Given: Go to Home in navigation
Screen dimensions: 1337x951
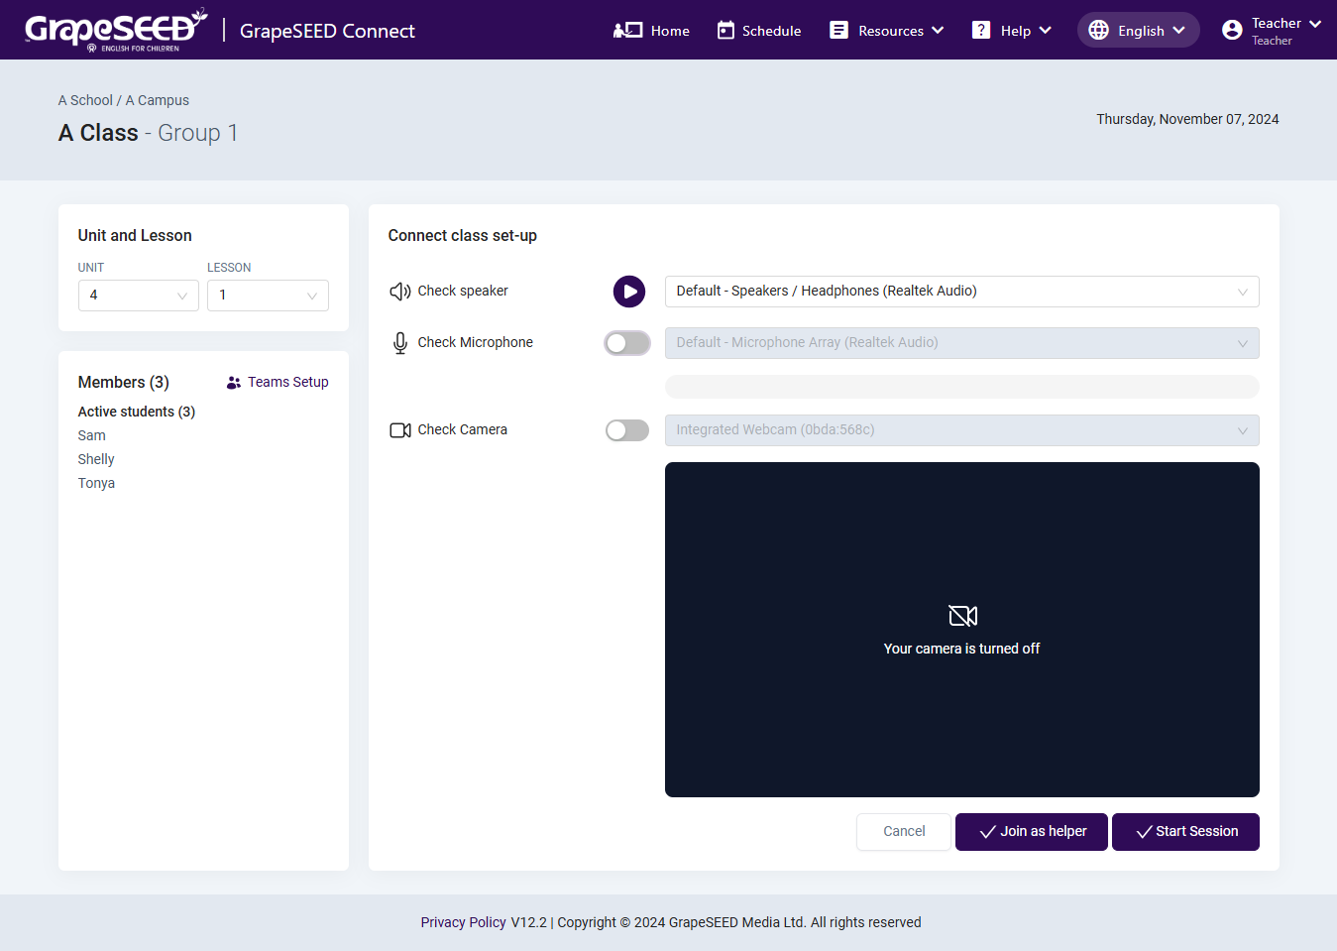Looking at the screenshot, I should tap(651, 31).
